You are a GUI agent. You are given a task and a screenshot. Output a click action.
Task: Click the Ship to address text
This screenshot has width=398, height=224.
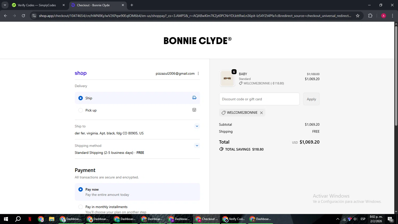pos(109,133)
